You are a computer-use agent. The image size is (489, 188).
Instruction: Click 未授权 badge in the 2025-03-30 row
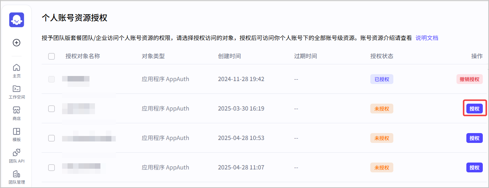pyautogui.click(x=382, y=109)
